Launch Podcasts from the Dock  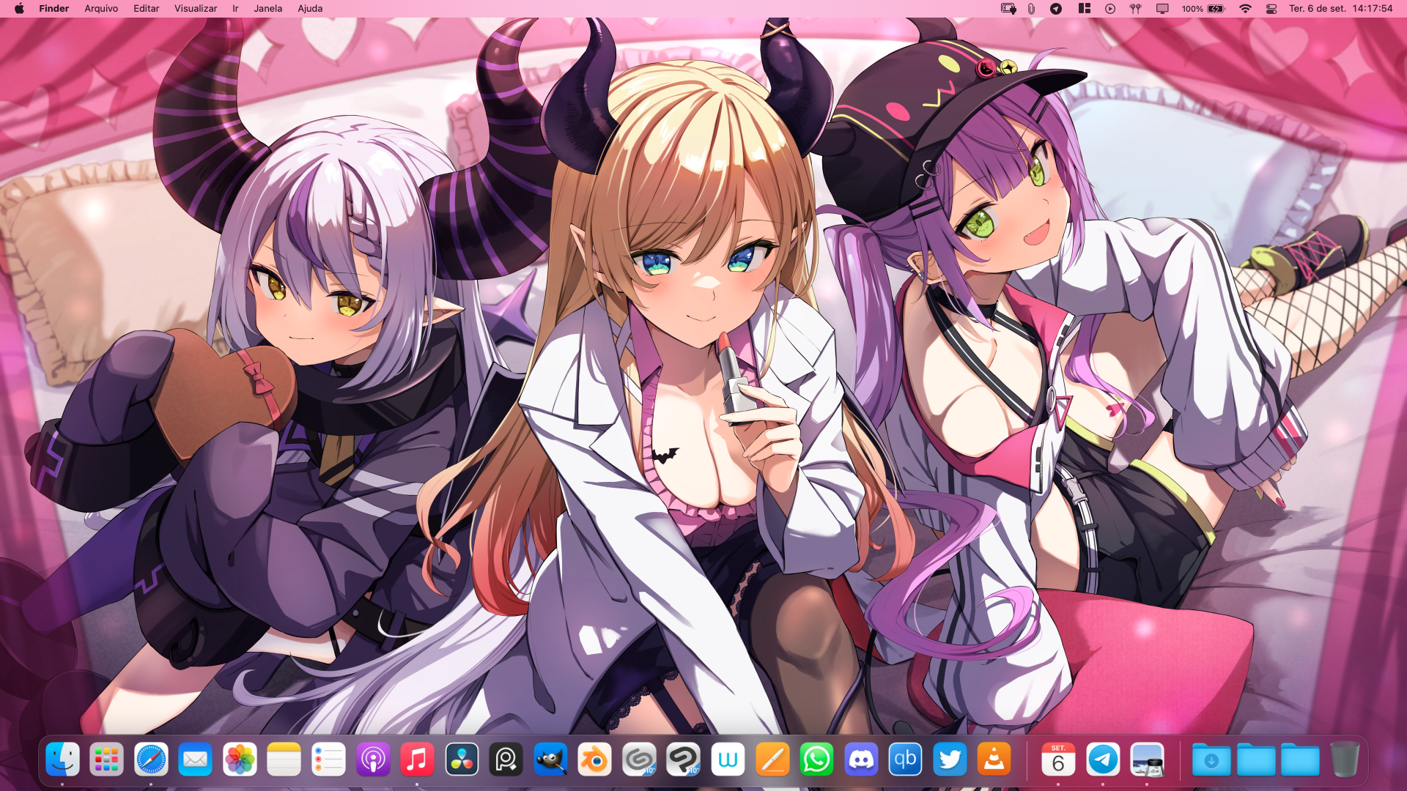[373, 760]
